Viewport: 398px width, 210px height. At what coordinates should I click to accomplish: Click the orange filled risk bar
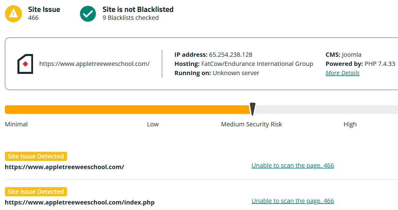[x=122, y=110]
